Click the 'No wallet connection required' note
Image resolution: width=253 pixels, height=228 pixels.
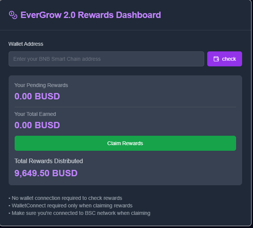point(65,198)
